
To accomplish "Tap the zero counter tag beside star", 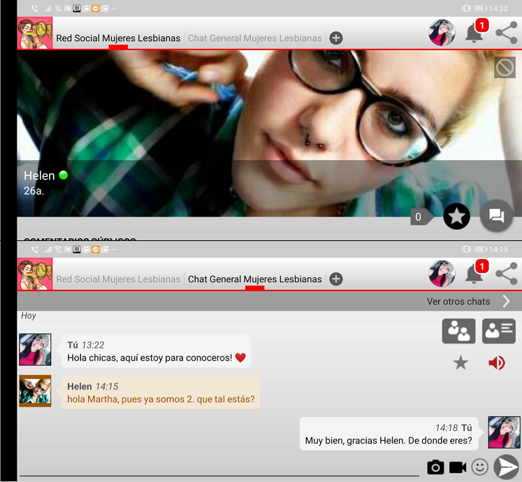I will (421, 217).
